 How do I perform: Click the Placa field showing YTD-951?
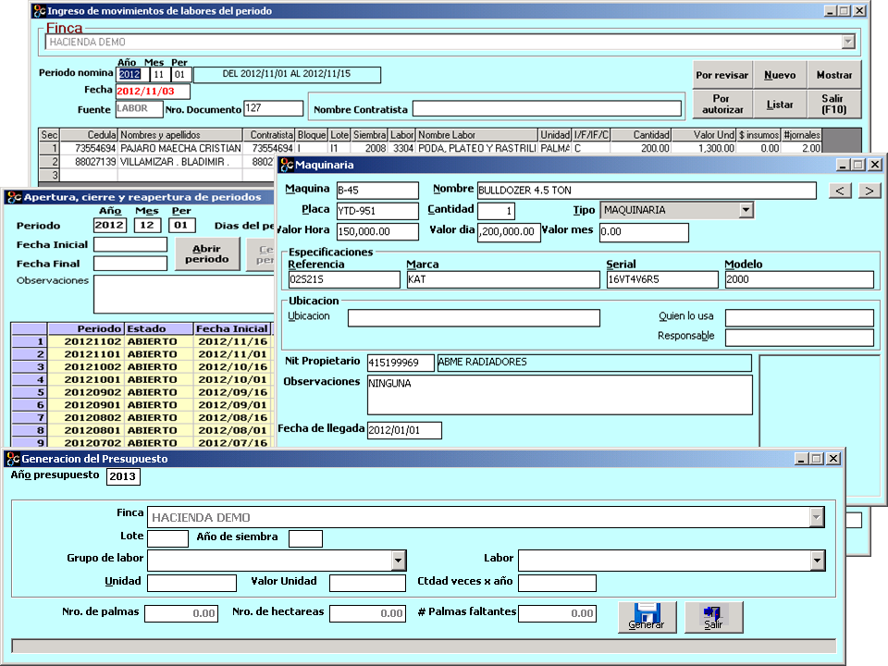click(x=377, y=211)
